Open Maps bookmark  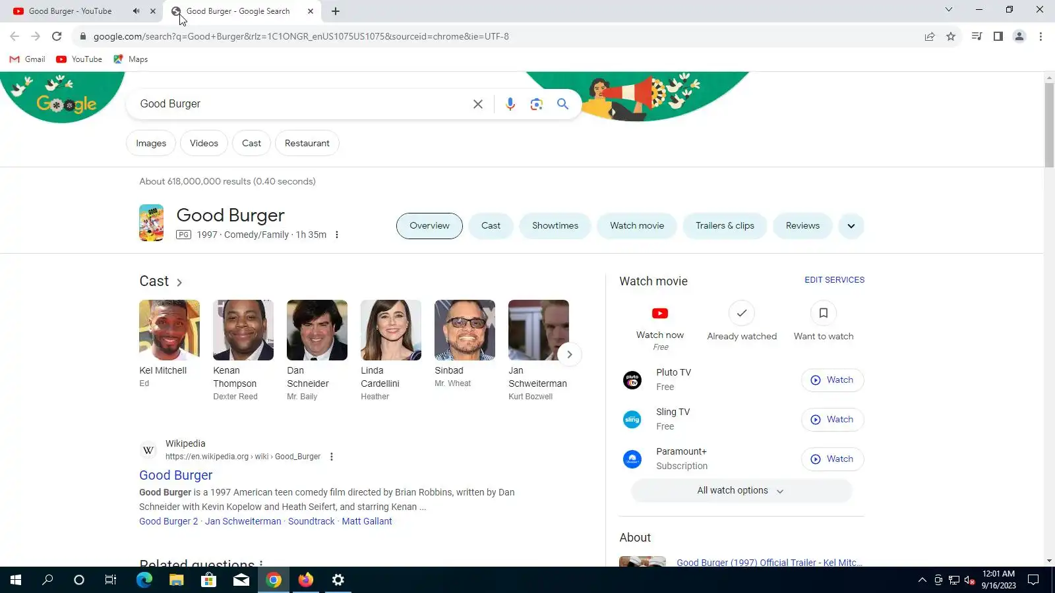[131, 59]
